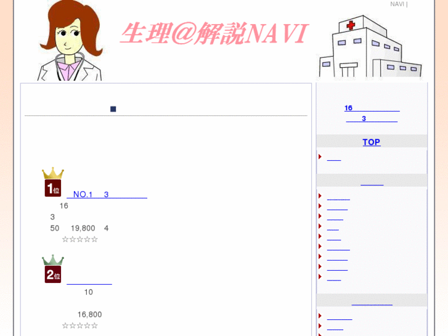
Task: Open sidebar link containing '3' below the '16' link
Action: (x=372, y=118)
